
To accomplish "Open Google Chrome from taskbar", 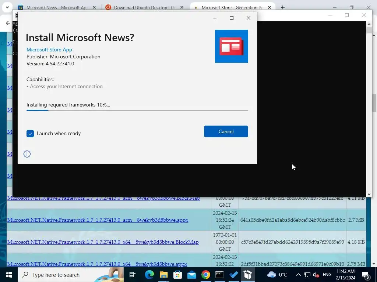I will tap(205, 275).
